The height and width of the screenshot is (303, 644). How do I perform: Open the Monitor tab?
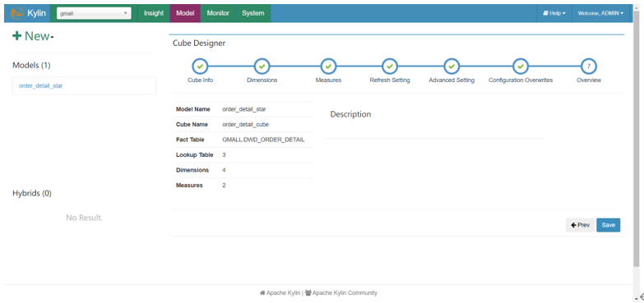(x=218, y=13)
